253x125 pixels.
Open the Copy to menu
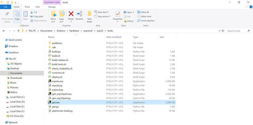pyautogui.click(x=61, y=17)
